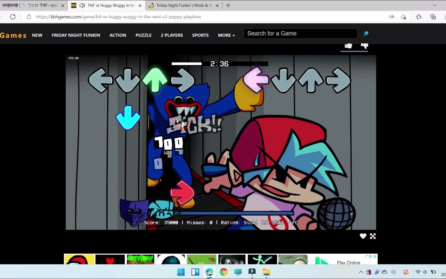Click the OneDrive cloud tray icon

click(384, 272)
